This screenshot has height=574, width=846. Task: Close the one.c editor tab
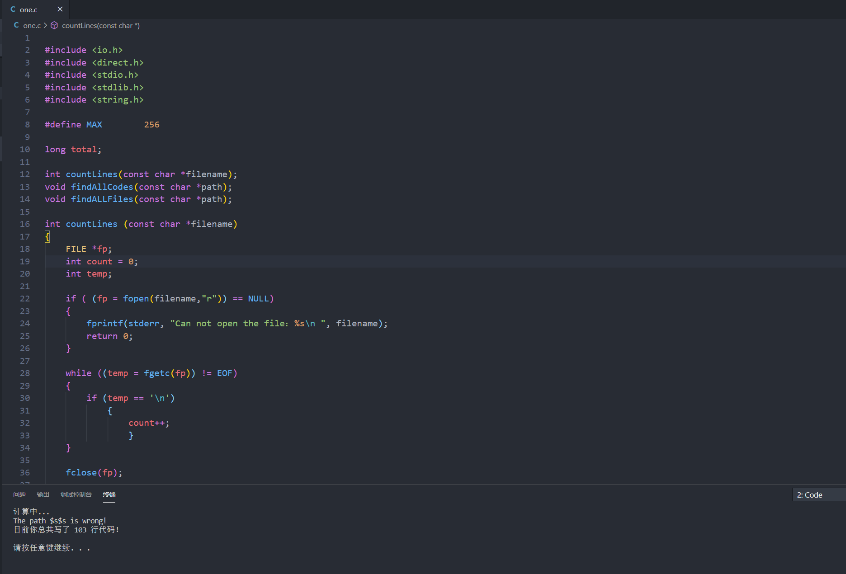tap(60, 9)
